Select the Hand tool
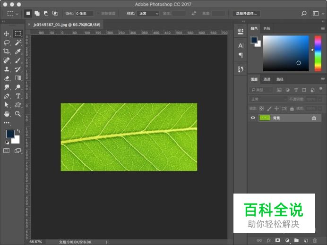This screenshot has height=245, width=327. point(7,114)
